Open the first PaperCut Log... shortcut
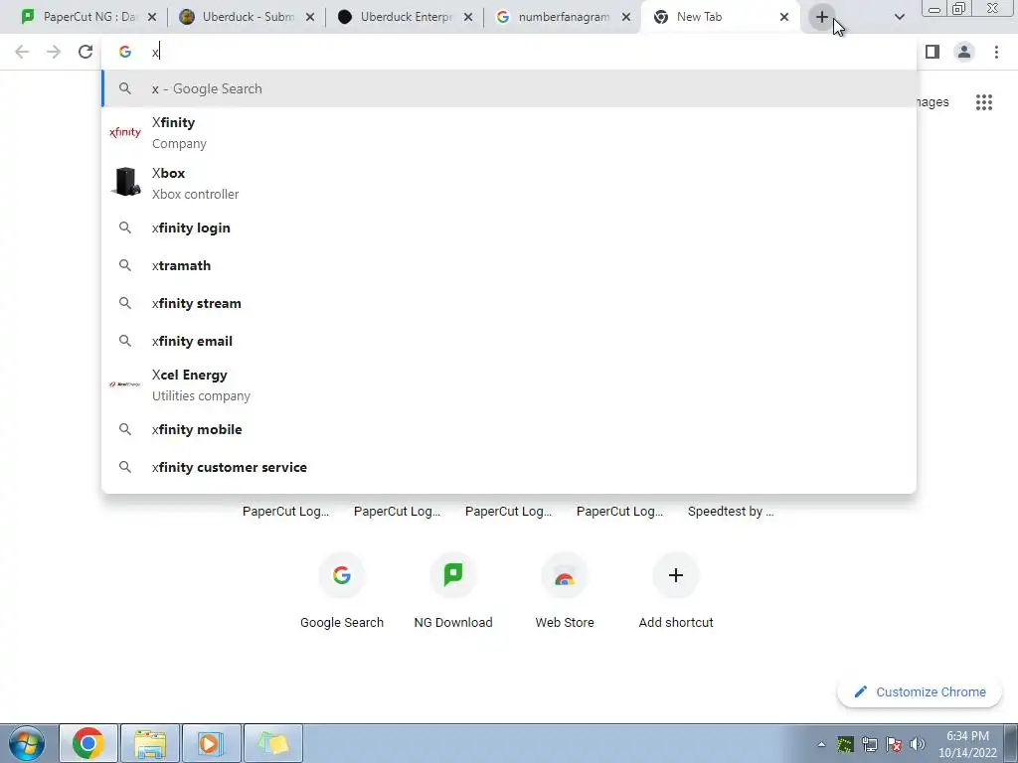Image resolution: width=1018 pixels, height=763 pixels. (x=285, y=512)
